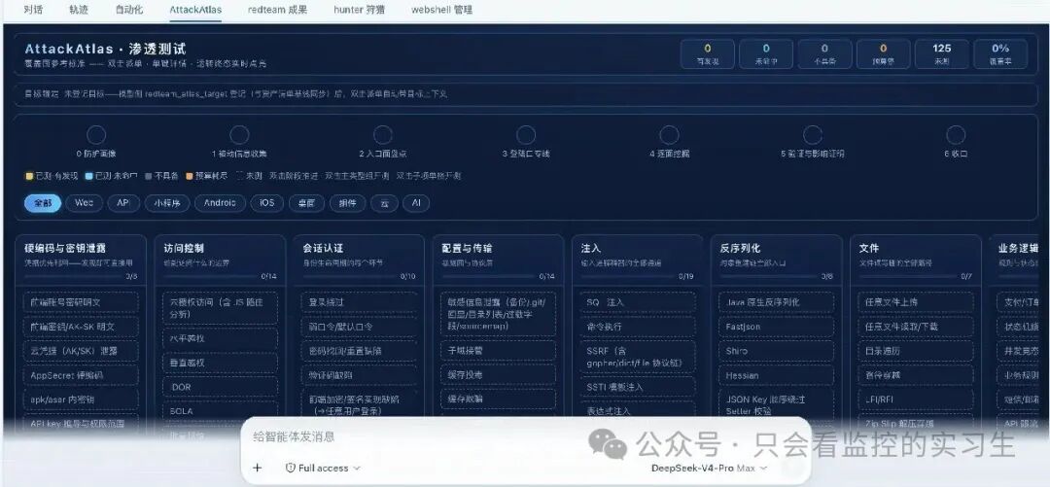
Task: Open the DeepSeek-V4-Pro Max model dropdown
Action: (x=709, y=468)
